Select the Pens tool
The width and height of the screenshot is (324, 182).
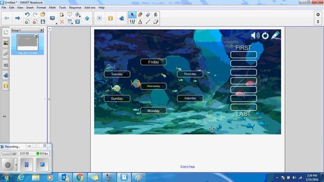(132, 22)
